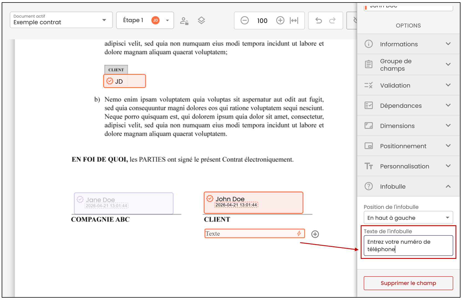Open the Document actif dropdown
Screen dimensions: 463x301
tap(61, 20)
